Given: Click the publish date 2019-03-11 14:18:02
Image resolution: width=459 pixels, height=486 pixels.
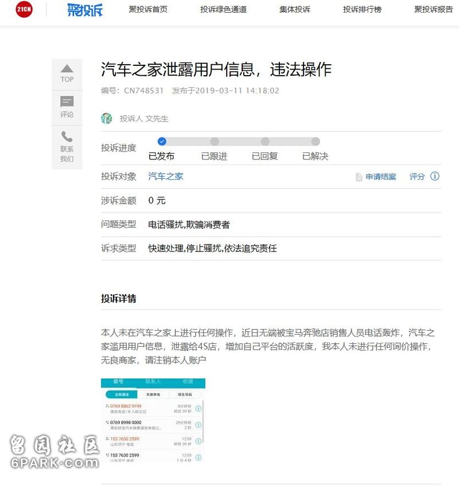Looking at the screenshot, I should (238, 91).
